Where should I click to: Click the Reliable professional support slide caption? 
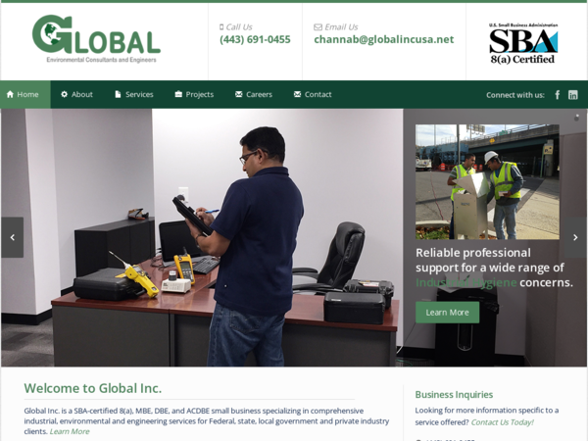coord(494,268)
